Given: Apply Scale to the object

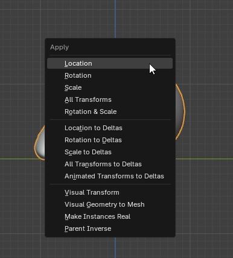Looking at the screenshot, I should [110, 87].
